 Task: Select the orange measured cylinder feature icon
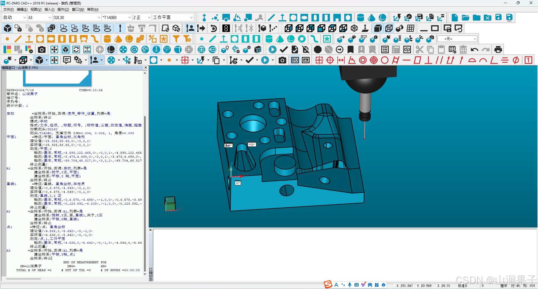click(x=107, y=39)
